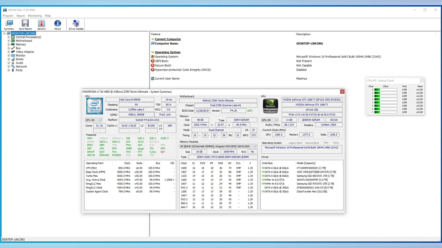Open the CPU #0 selector dropdown

(x=94, y=120)
